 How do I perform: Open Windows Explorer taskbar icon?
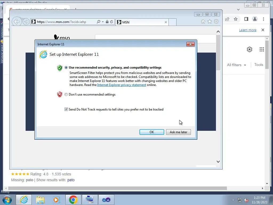point(40,200)
